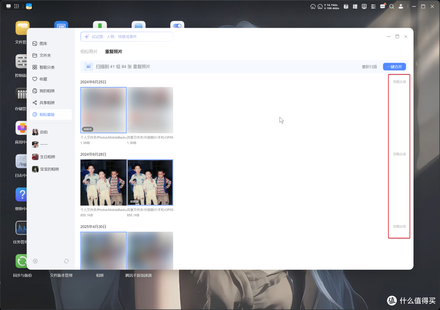Switch to the 相似照片 tab
This screenshot has width=440, height=310.
tap(89, 52)
